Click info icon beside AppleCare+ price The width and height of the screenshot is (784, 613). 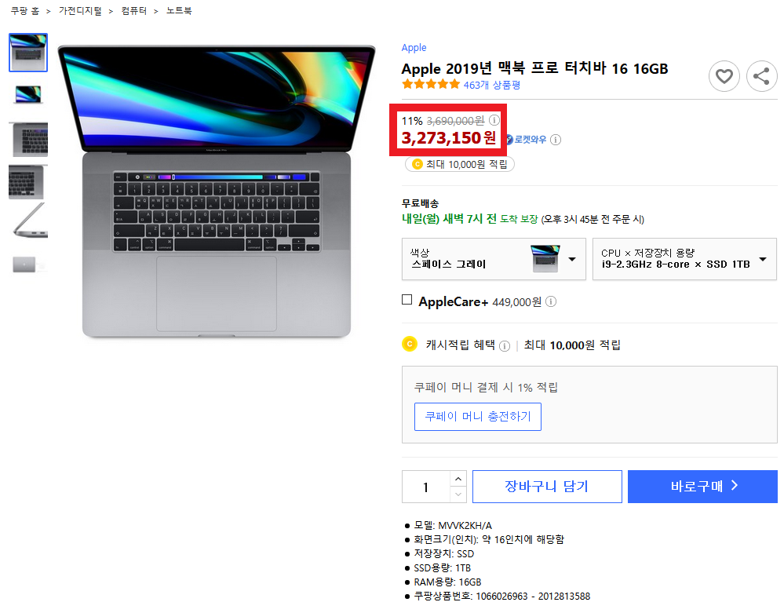pyautogui.click(x=550, y=301)
